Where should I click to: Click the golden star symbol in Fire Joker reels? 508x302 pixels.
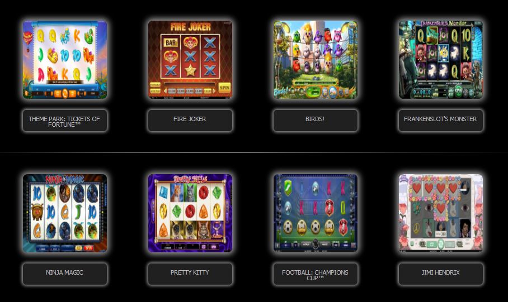190,70
